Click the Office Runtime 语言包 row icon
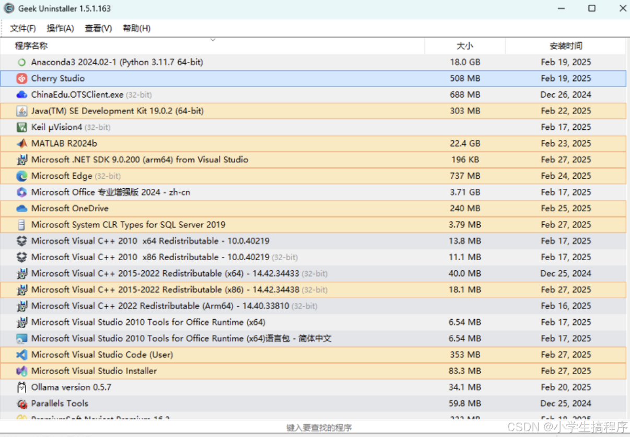630x437 pixels. pos(21,338)
